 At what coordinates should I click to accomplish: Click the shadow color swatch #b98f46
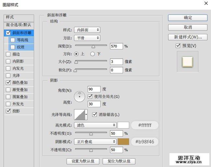[x=123, y=141]
